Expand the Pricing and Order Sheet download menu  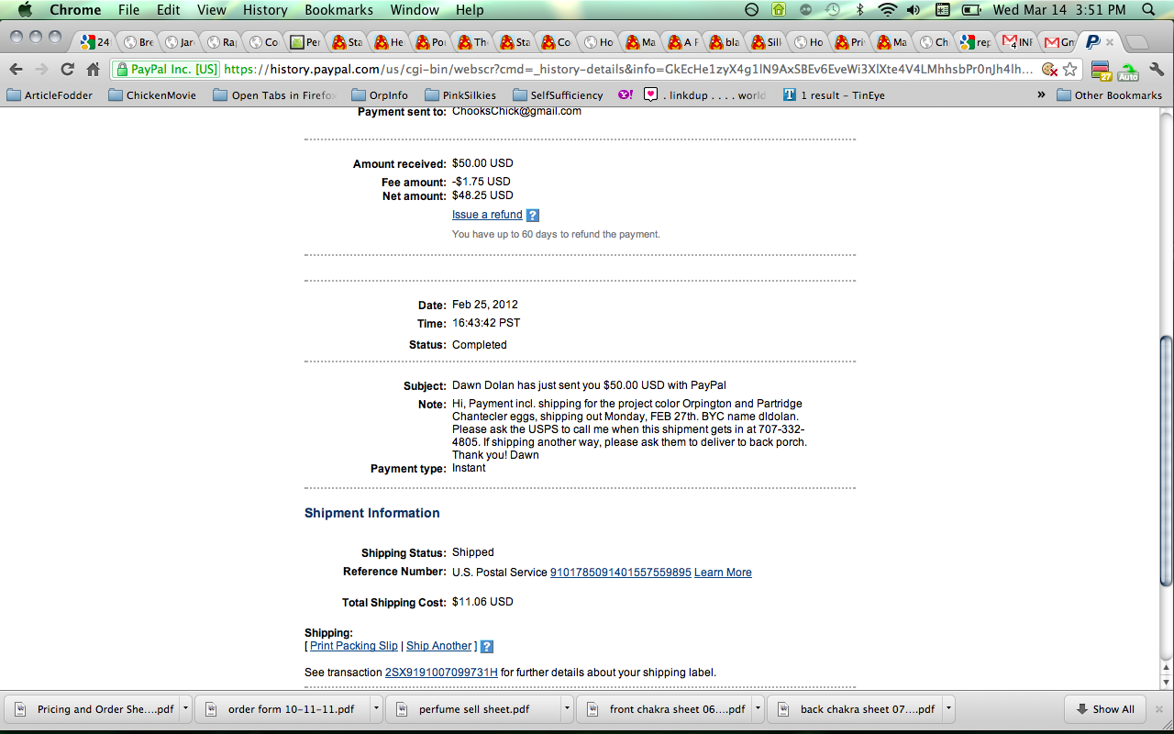coord(186,709)
